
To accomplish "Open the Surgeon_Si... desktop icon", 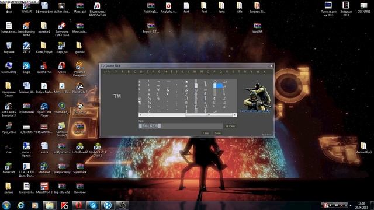I will tap(257, 8).
